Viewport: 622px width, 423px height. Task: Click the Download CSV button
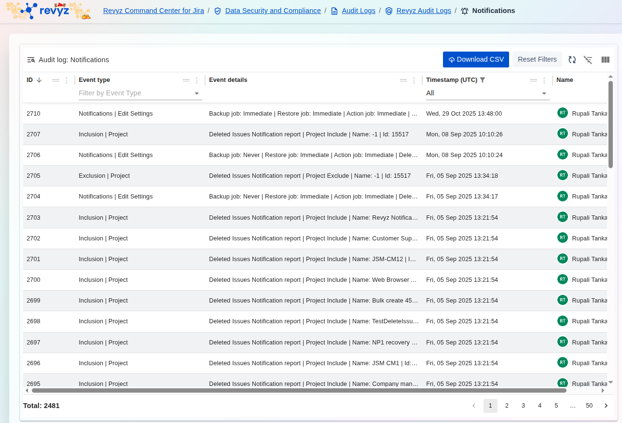point(475,60)
